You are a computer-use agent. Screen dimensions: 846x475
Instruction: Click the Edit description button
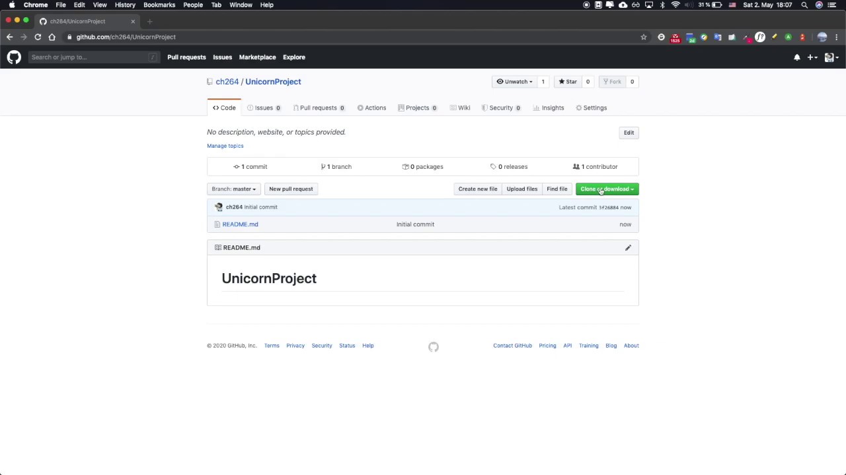[x=629, y=133]
